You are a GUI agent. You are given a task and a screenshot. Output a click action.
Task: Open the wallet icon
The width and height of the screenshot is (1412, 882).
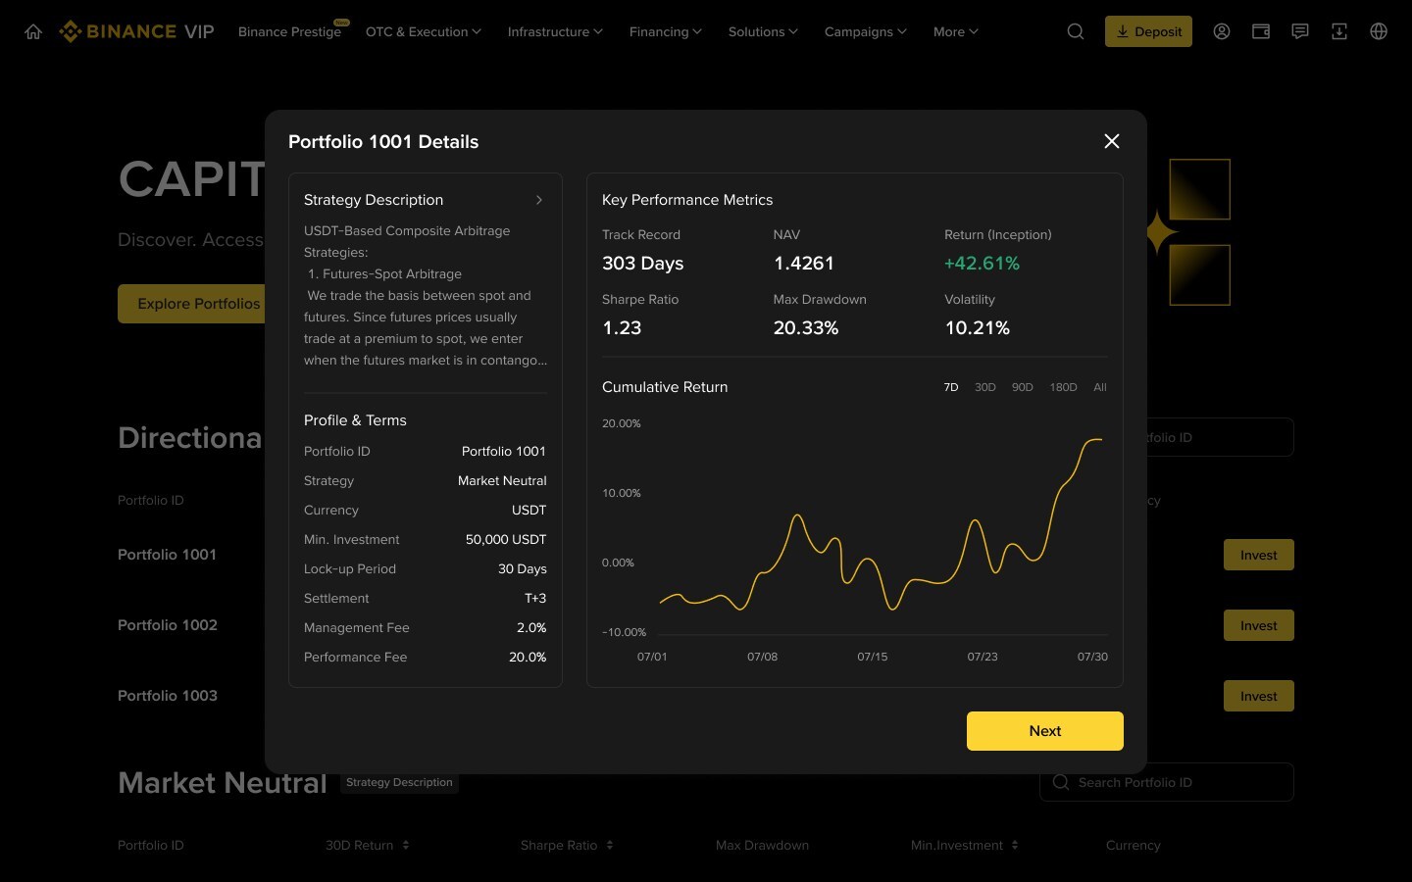tap(1261, 31)
